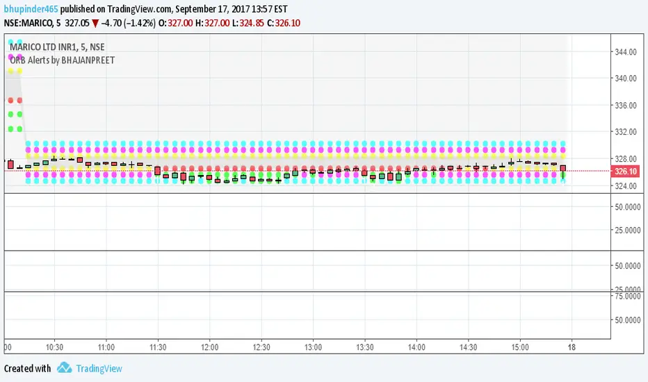Click the 10:30 time axis label
This screenshot has width=648, height=382.
(54, 347)
